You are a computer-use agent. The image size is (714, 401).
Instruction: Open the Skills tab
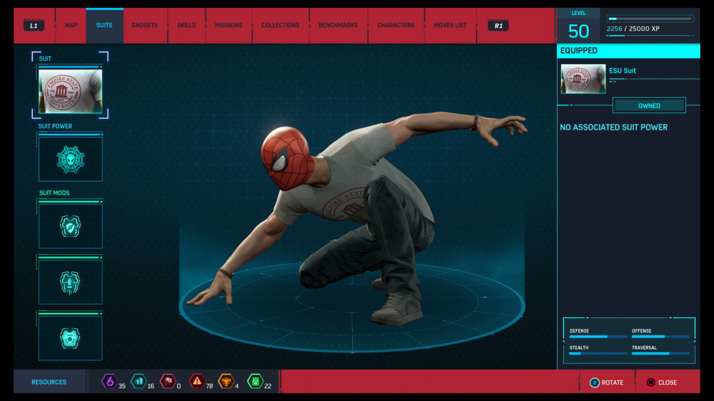186,25
